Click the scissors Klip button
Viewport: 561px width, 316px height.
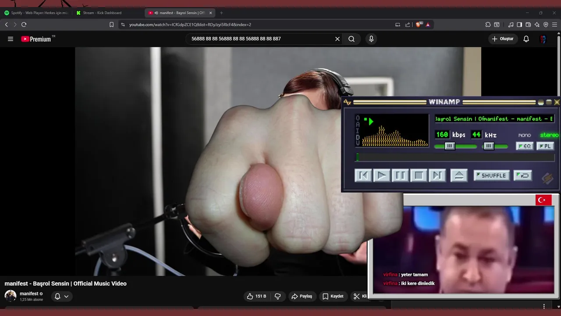pos(359,296)
